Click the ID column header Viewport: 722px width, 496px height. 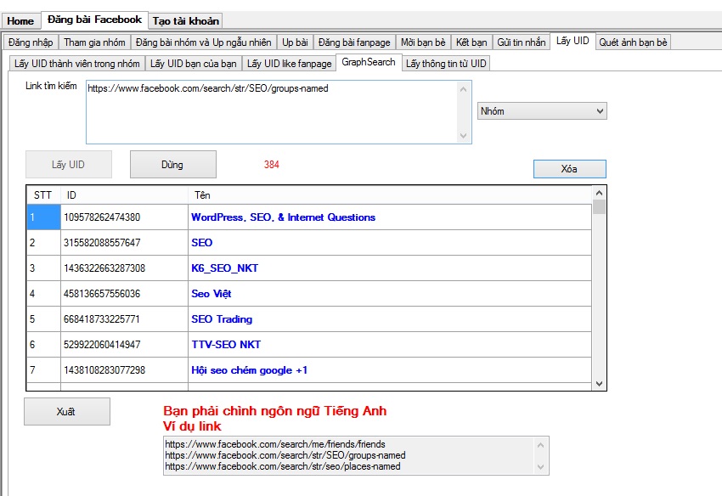(x=124, y=195)
